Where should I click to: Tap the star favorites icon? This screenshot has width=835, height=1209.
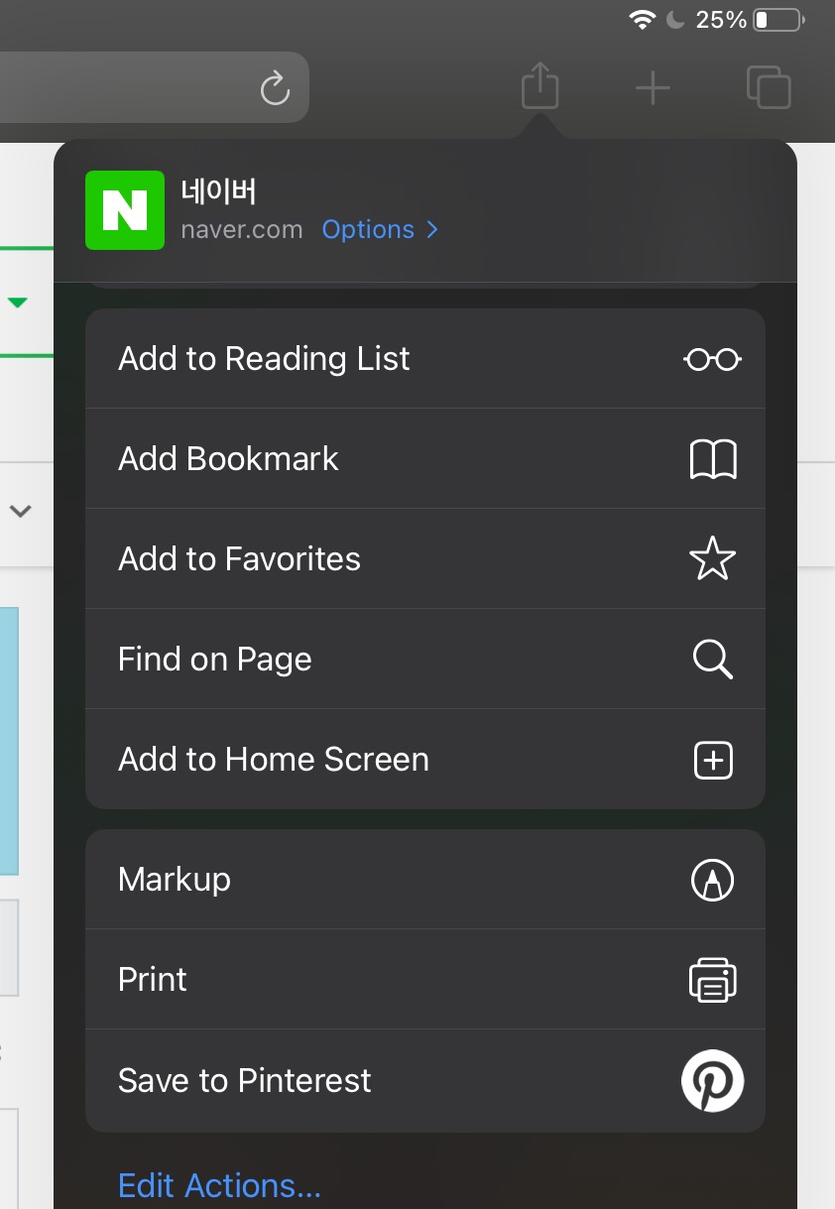[x=712, y=558]
